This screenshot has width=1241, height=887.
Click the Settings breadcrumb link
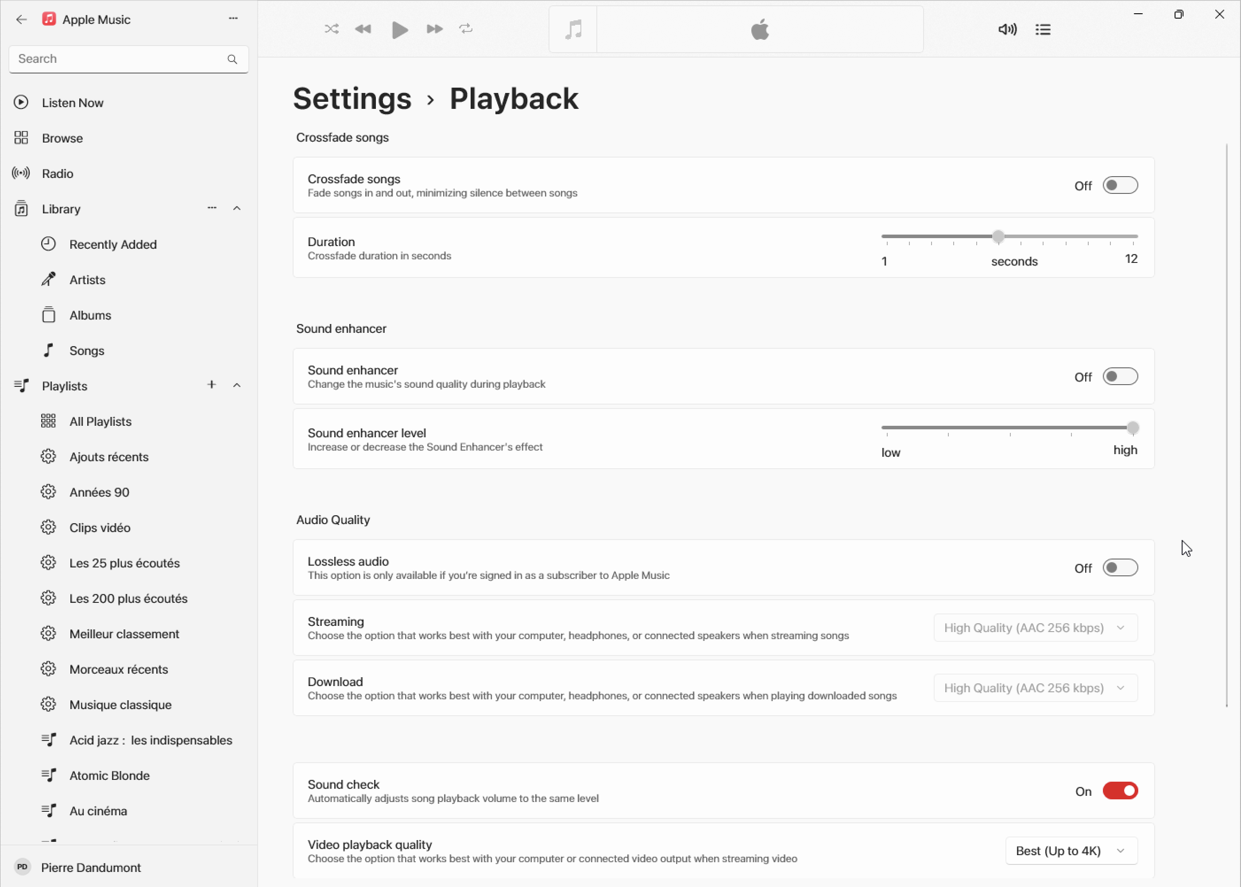click(352, 99)
